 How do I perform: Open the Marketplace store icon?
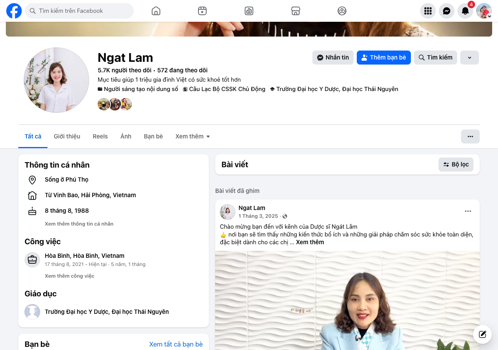[x=296, y=11]
